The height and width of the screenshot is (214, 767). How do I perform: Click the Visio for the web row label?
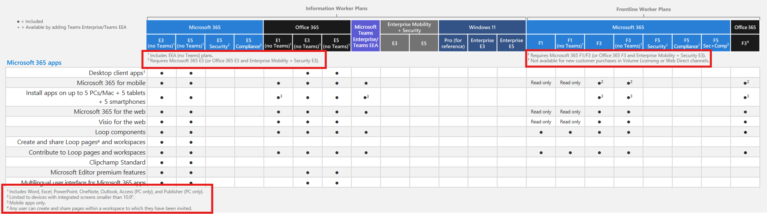(122, 122)
